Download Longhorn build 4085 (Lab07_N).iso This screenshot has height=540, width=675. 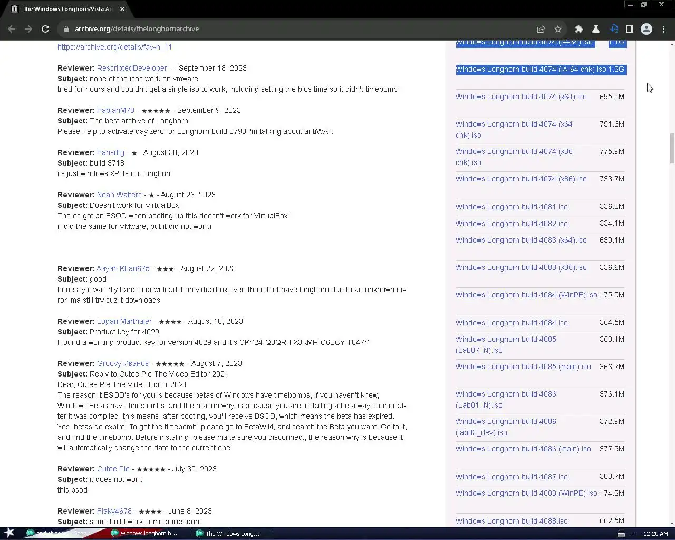pos(506,344)
